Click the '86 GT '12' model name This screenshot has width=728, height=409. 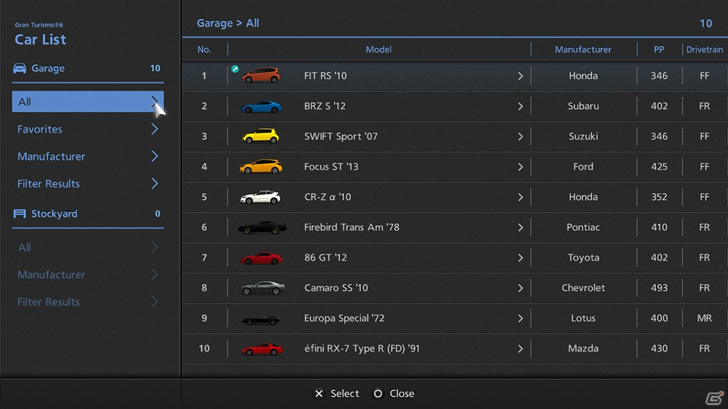pos(325,258)
